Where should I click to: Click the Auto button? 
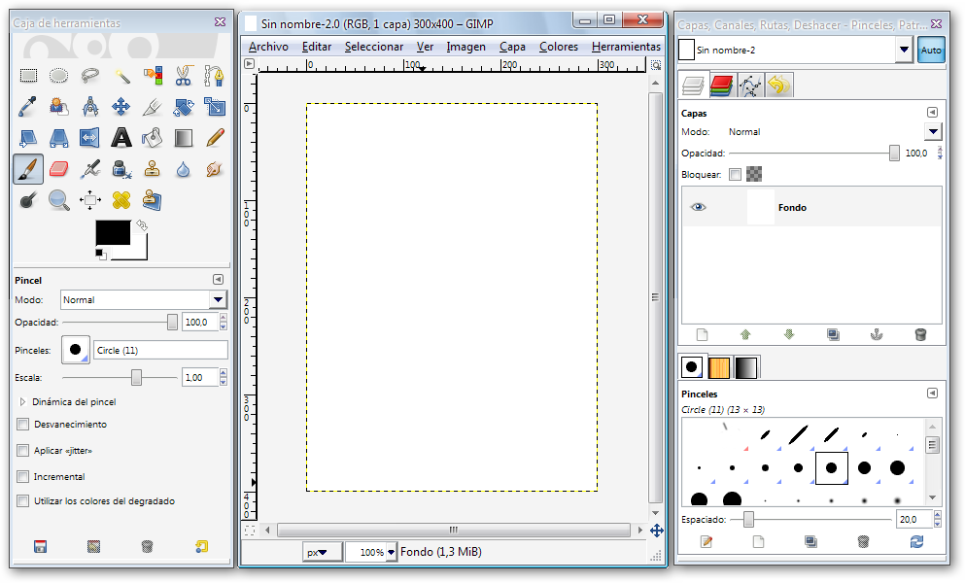click(x=931, y=50)
